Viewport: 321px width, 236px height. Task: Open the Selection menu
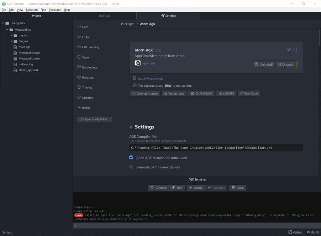point(32,10)
